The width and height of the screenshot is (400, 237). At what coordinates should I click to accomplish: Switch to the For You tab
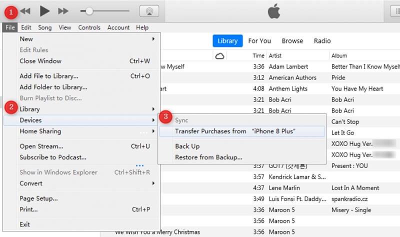tap(259, 41)
